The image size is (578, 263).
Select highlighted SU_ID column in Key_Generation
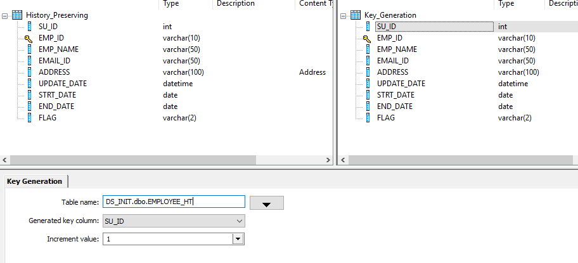pos(434,27)
